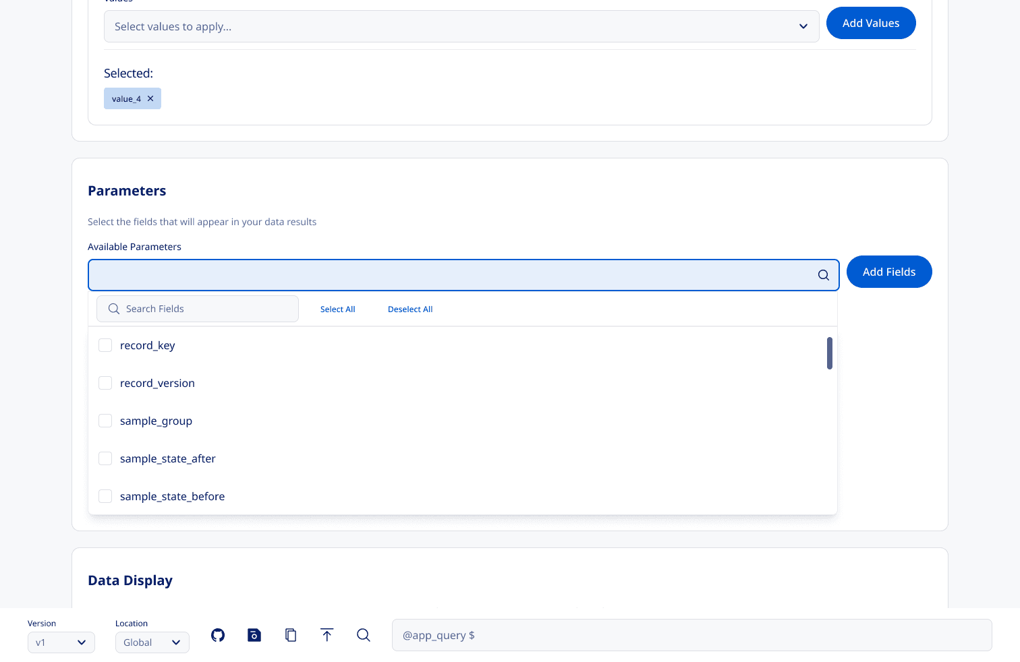The image size is (1020, 662).
Task: Click Select All link
Action: click(337, 309)
